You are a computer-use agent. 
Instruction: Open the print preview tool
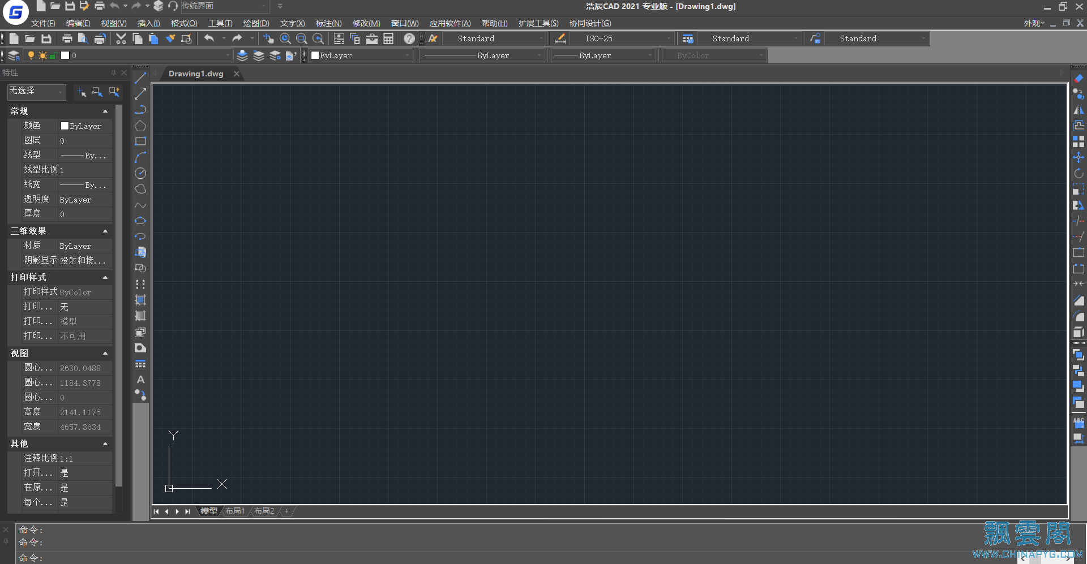[x=83, y=38]
